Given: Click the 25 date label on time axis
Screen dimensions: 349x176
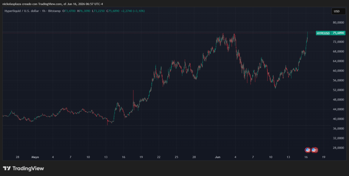Looking at the screenshot, I should pos(176,157).
